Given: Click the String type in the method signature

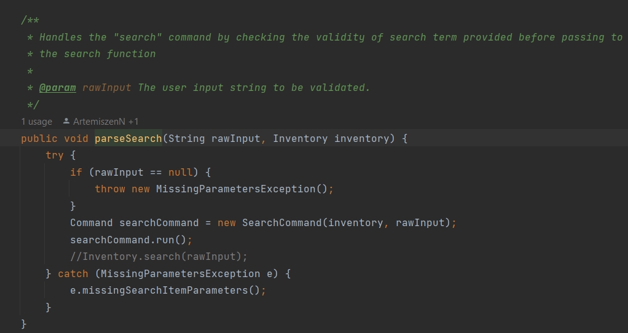Looking at the screenshot, I should tap(186, 138).
